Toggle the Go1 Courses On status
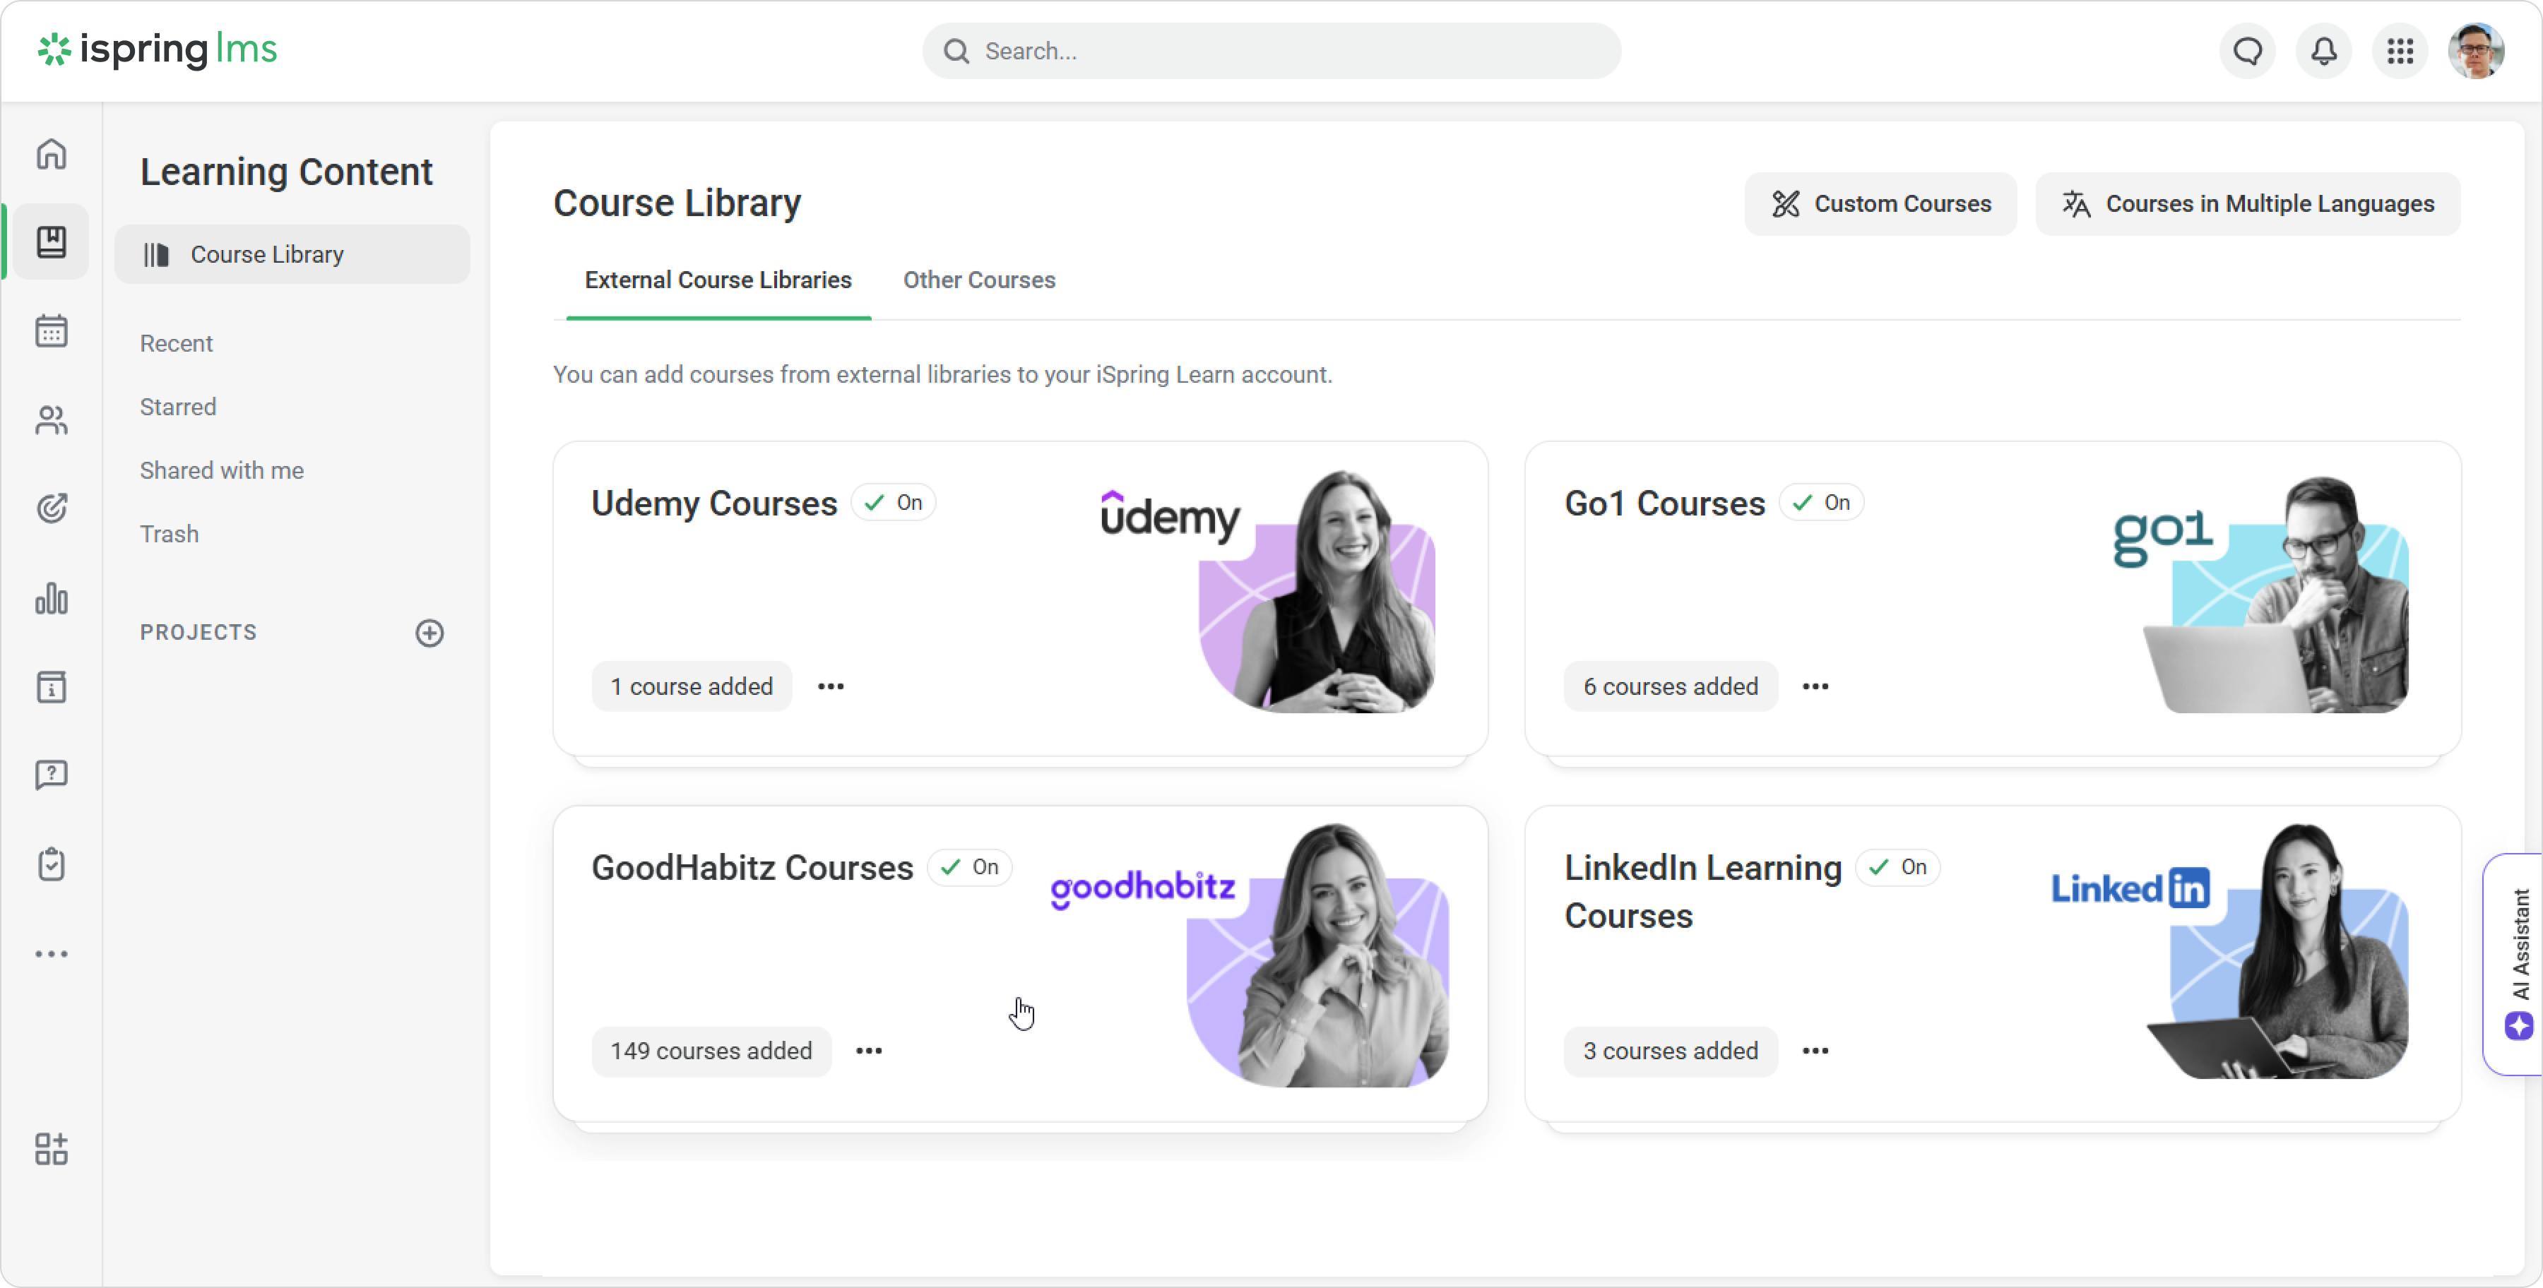 1821,502
